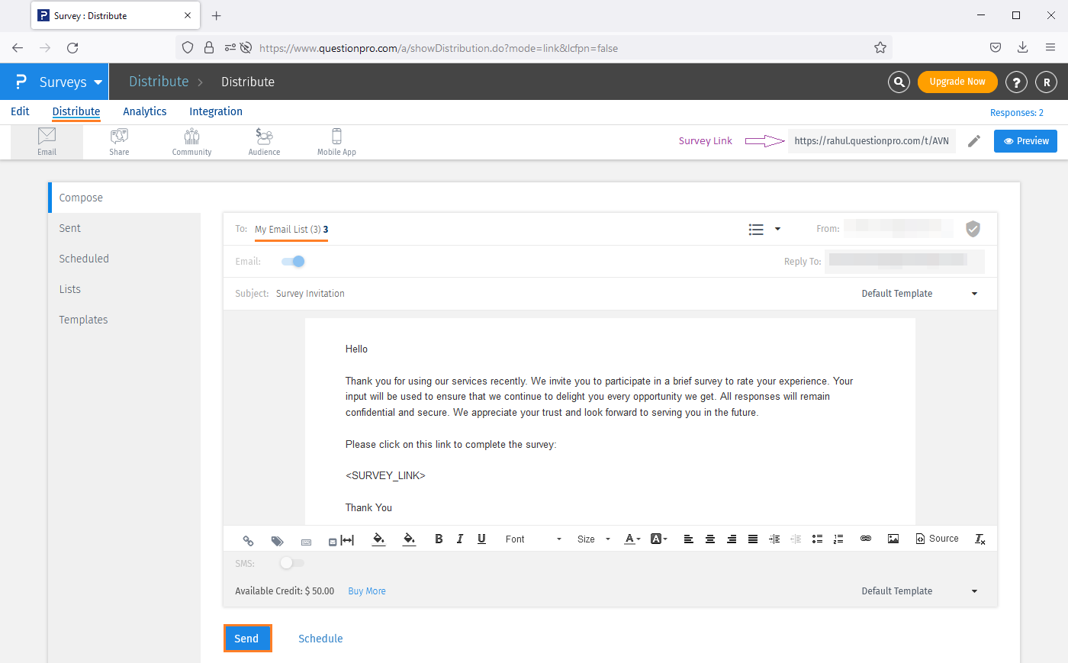
Task: Open the Share distribution option
Action: coord(119,140)
